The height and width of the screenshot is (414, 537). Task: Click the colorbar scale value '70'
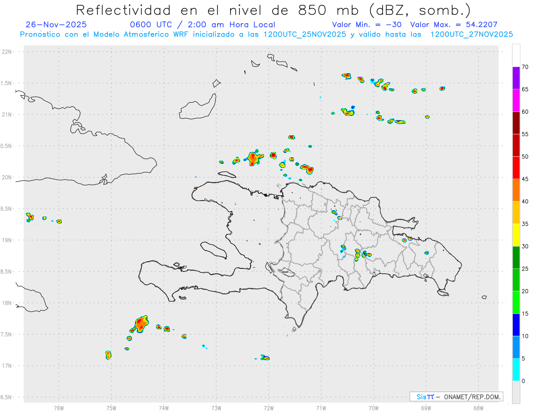click(x=525, y=67)
